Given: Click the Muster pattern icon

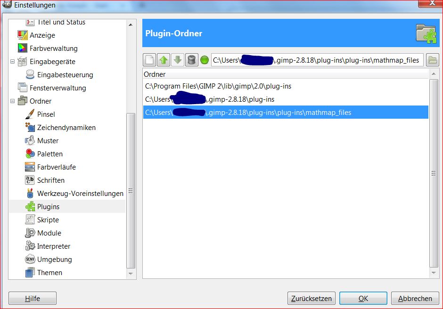Looking at the screenshot, I should tap(30, 140).
